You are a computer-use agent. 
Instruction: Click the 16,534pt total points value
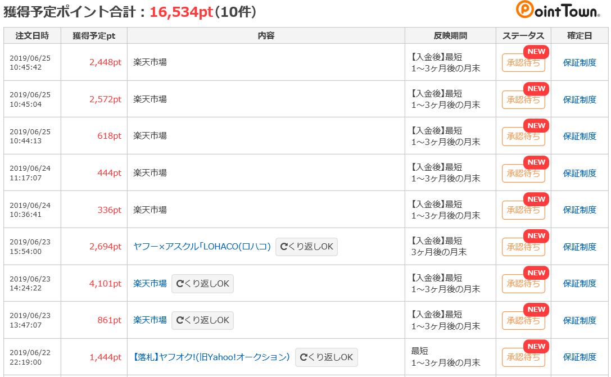pos(181,12)
